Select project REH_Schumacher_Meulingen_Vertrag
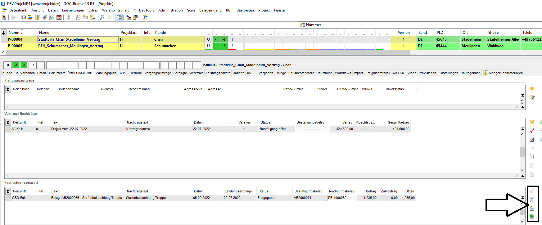Screen dimensions: 542x225 point(78,46)
